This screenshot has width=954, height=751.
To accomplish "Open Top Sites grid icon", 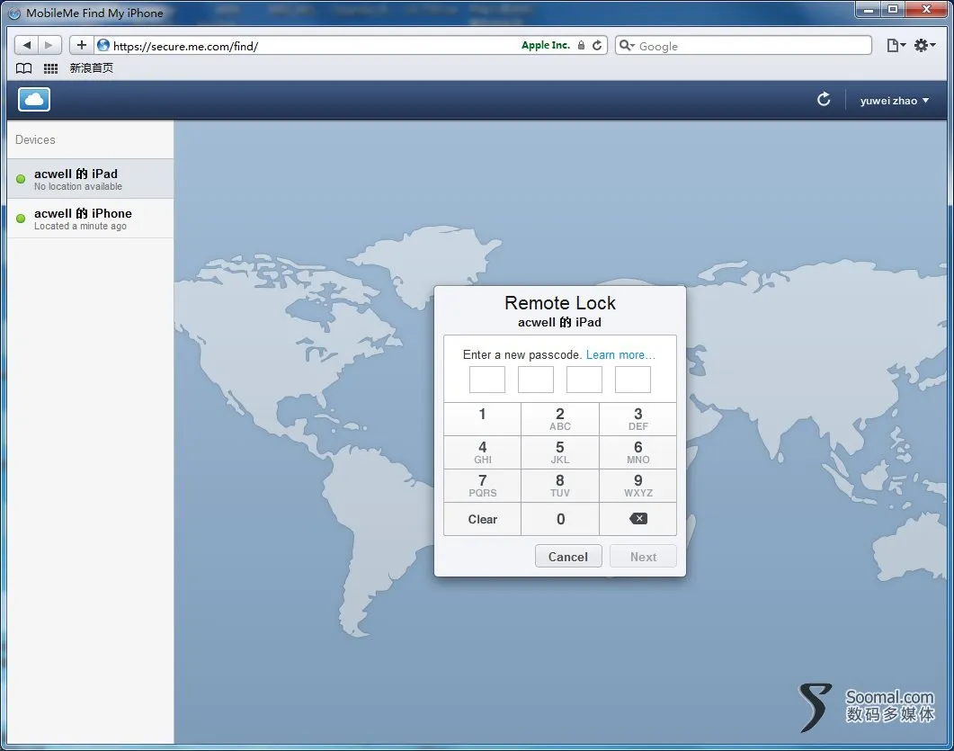I will (50, 68).
